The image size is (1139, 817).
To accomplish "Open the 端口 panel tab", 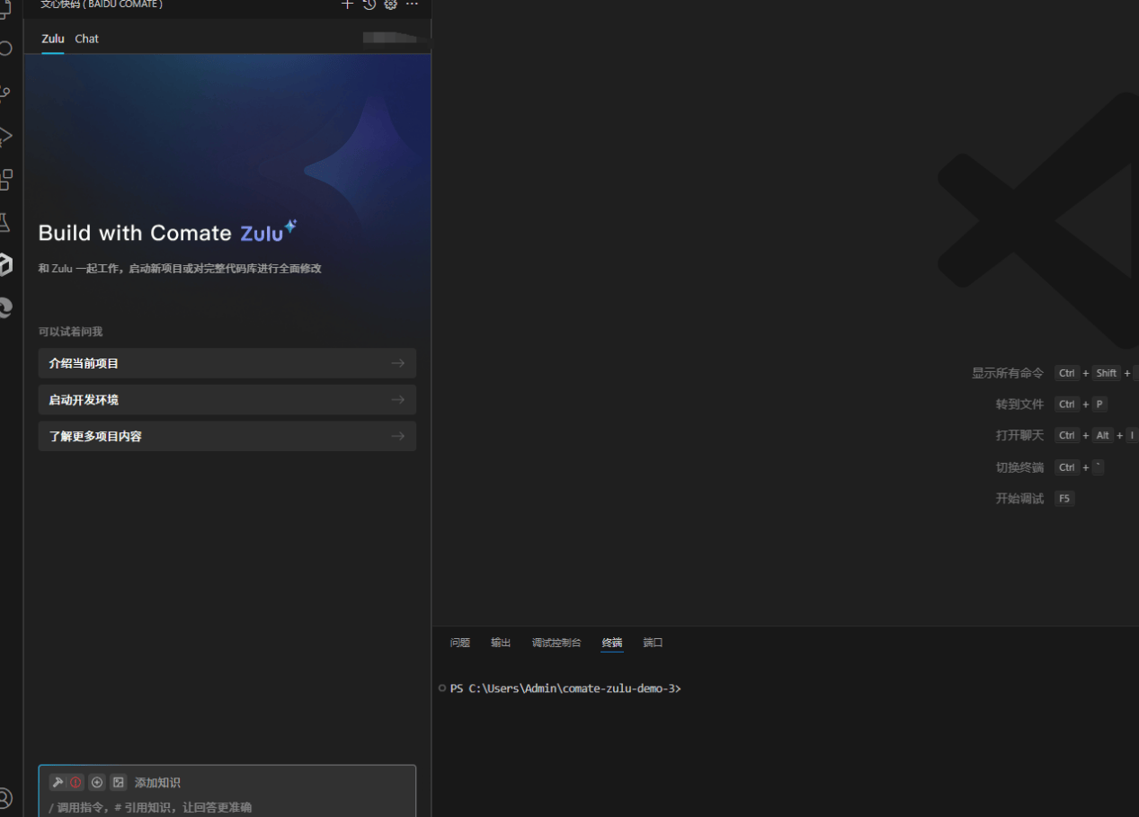I will point(653,643).
